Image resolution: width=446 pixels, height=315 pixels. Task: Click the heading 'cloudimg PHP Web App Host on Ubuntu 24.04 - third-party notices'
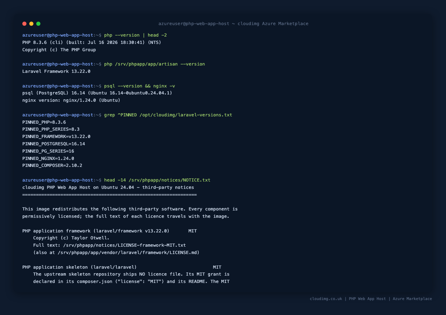(108, 187)
